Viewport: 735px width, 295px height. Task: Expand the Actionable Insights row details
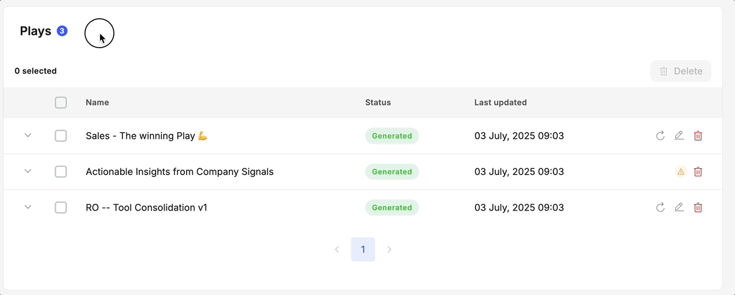tap(28, 171)
